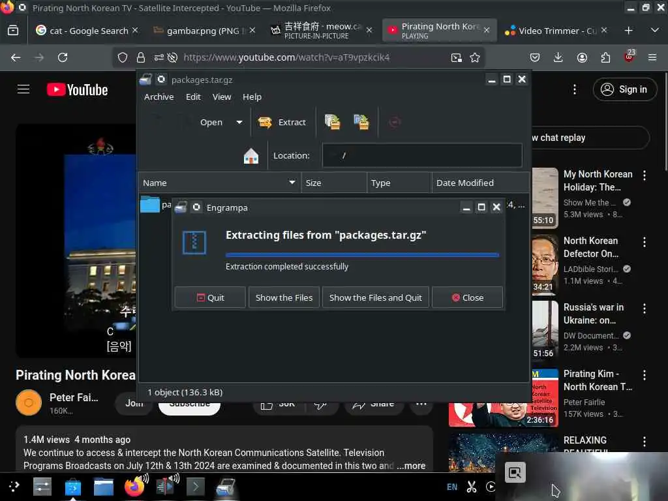Open options for My North Korean Holiday video
668x501 pixels.
(x=644, y=175)
